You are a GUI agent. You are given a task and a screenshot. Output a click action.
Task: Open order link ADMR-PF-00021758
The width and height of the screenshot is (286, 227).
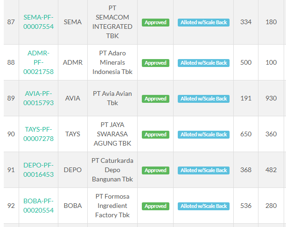point(38,62)
